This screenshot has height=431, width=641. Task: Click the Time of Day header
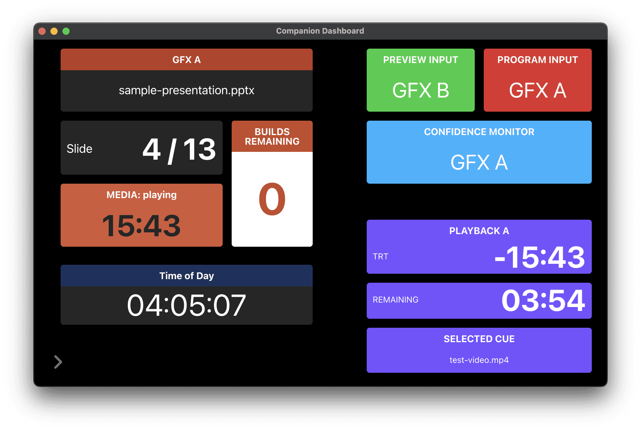[186, 276]
